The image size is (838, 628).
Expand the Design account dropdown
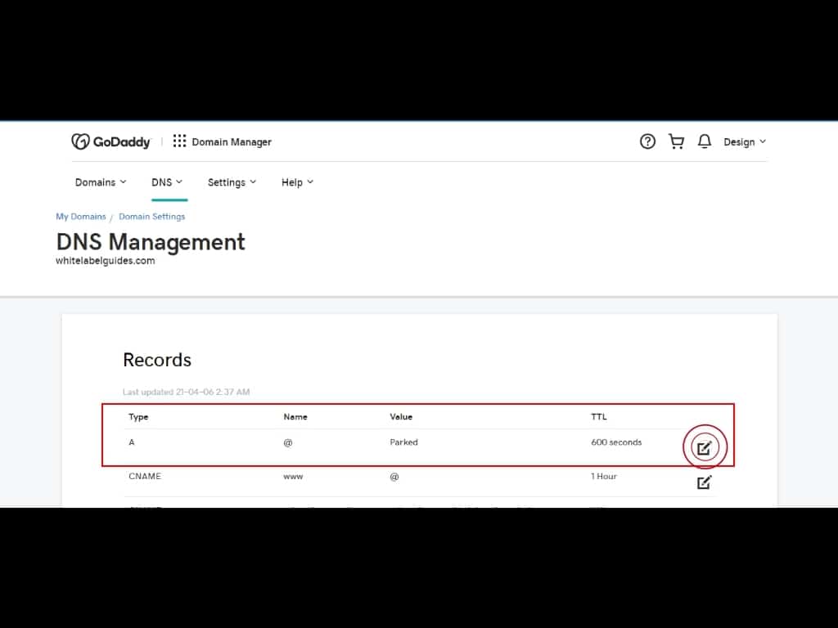744,141
